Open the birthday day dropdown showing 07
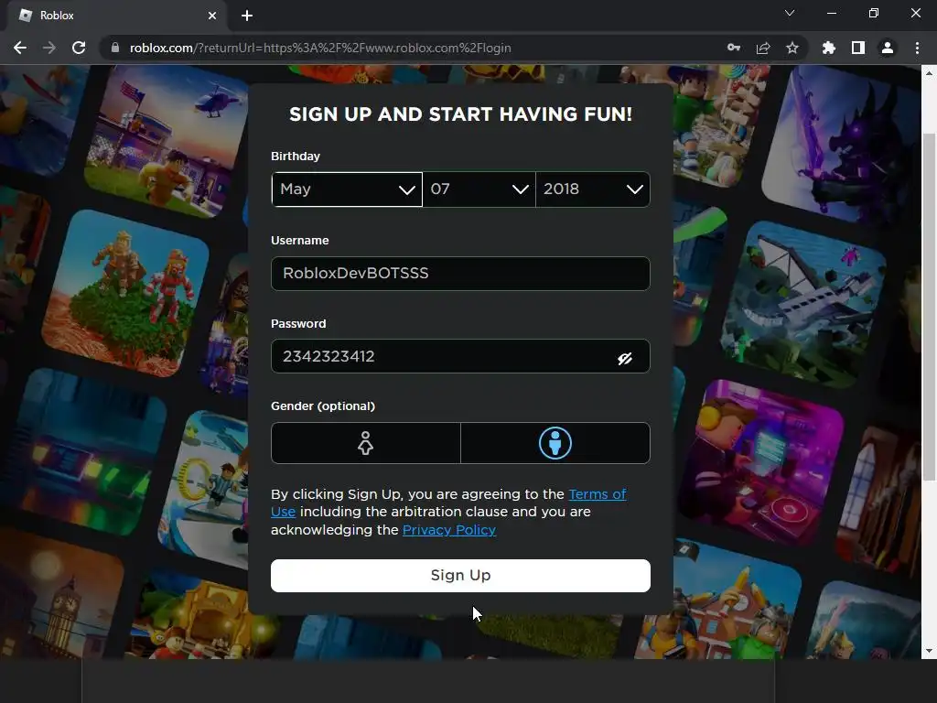 pyautogui.click(x=479, y=189)
